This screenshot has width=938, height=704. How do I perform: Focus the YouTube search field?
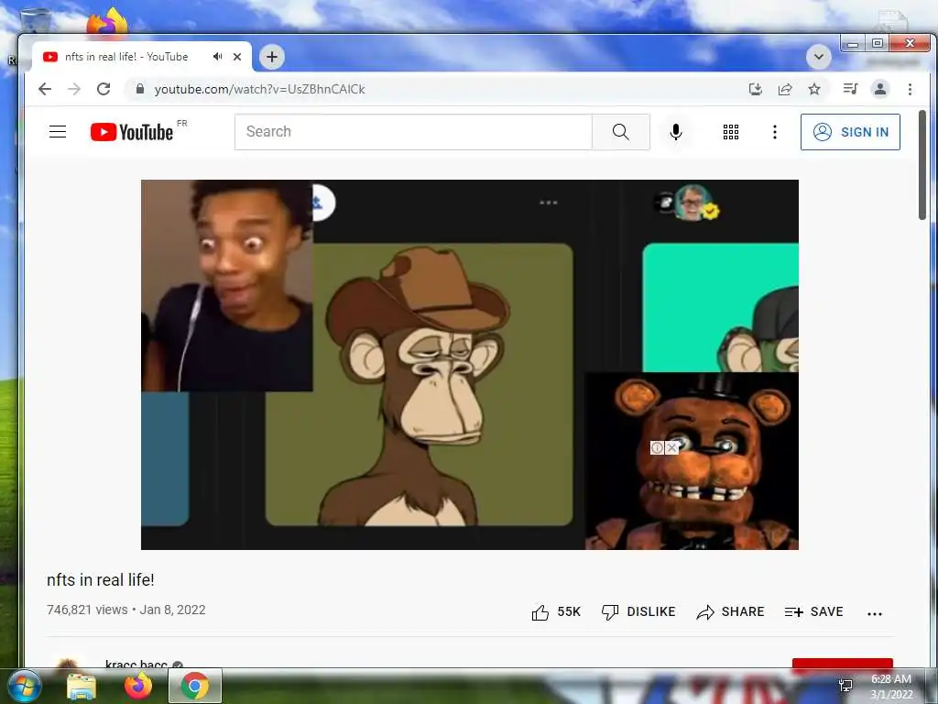point(413,132)
